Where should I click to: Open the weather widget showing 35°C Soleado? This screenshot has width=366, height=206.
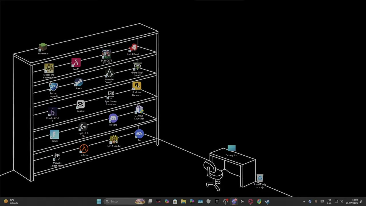click(11, 201)
